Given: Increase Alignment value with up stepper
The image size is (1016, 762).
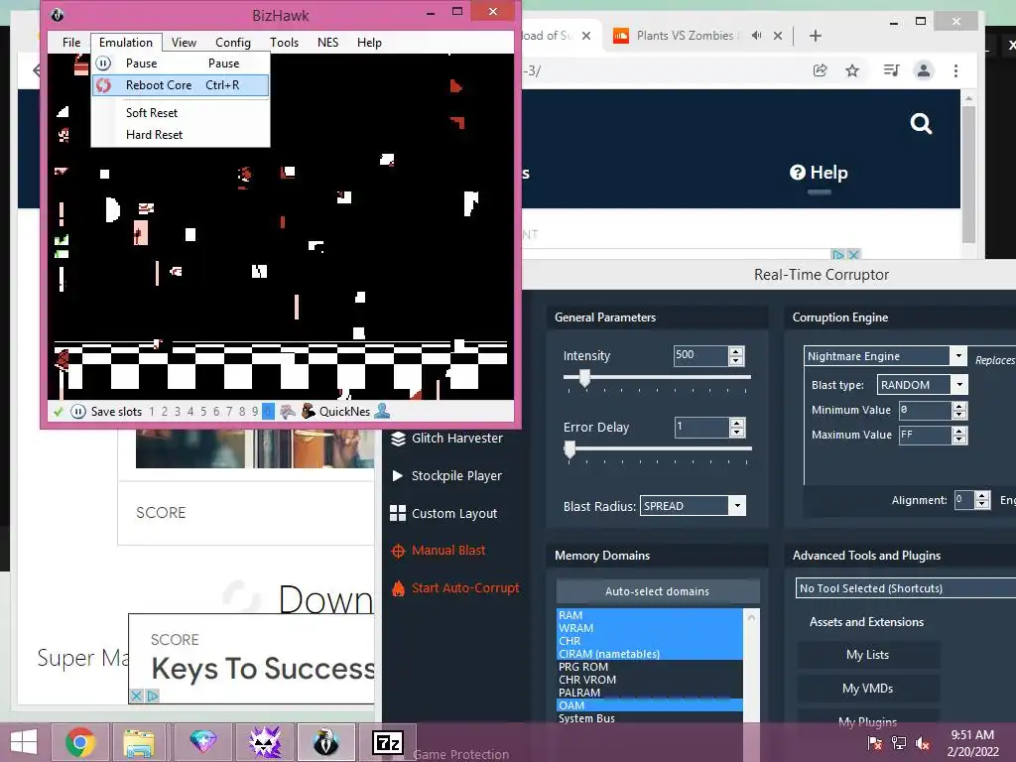Looking at the screenshot, I should pyautogui.click(x=982, y=496).
